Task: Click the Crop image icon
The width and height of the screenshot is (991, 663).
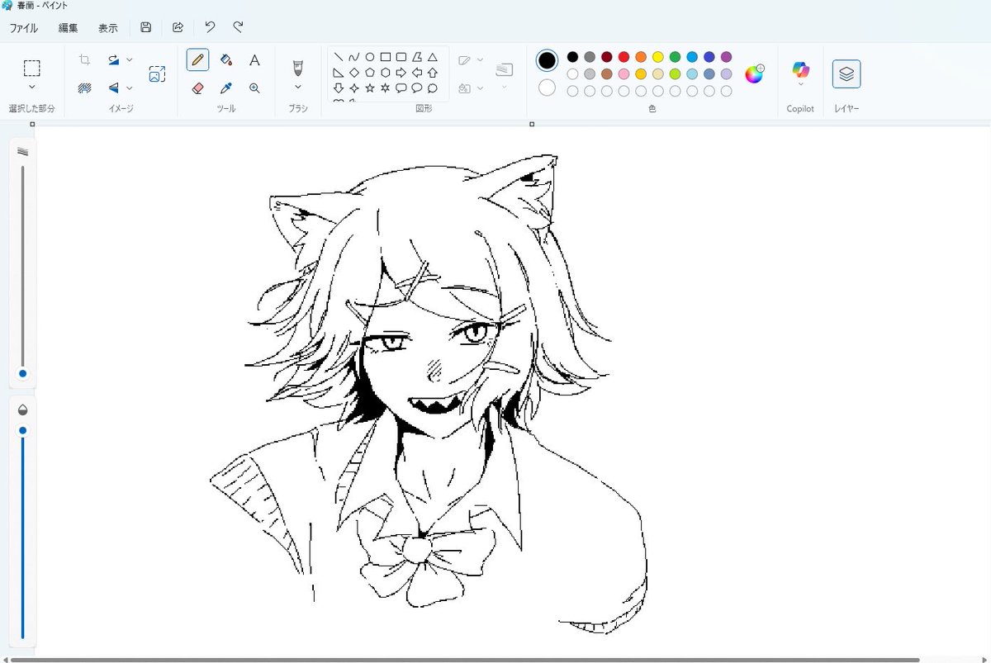Action: [84, 59]
